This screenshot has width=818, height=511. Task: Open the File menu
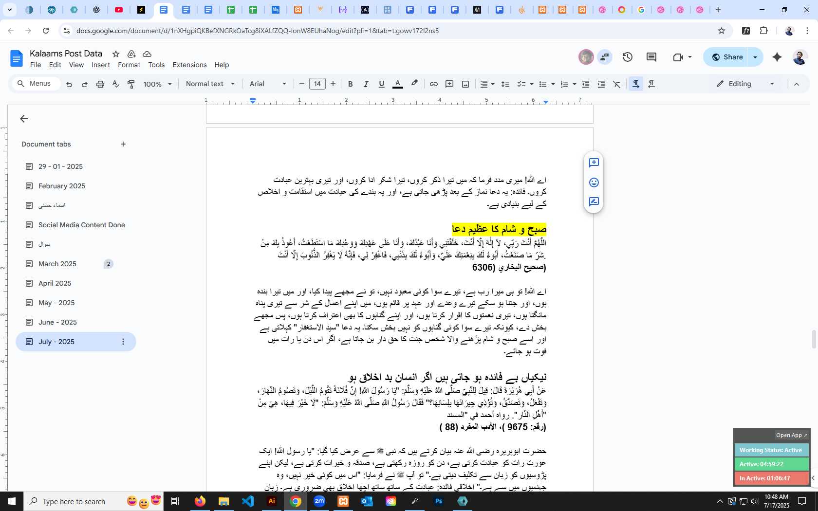[36, 65]
